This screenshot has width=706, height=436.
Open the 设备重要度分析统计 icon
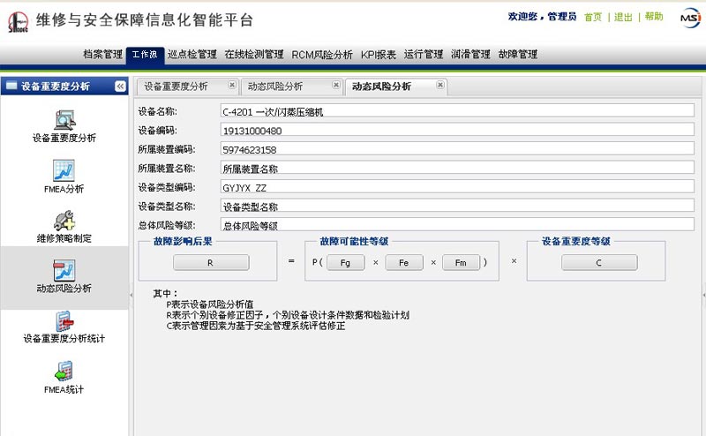pos(64,321)
